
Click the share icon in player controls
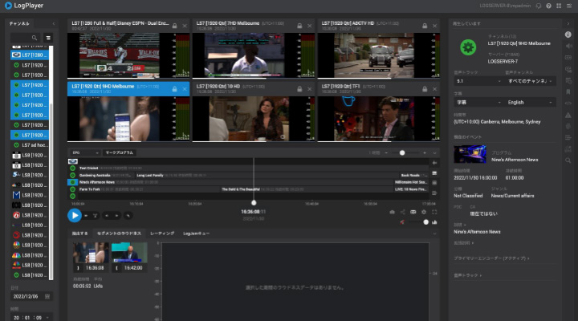point(403,212)
